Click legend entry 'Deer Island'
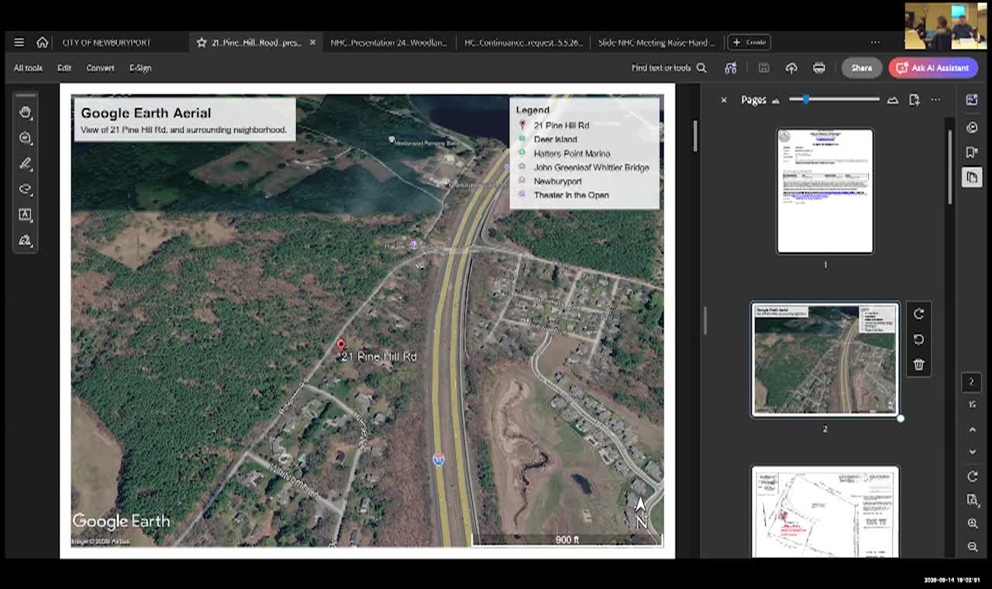 pyautogui.click(x=555, y=139)
